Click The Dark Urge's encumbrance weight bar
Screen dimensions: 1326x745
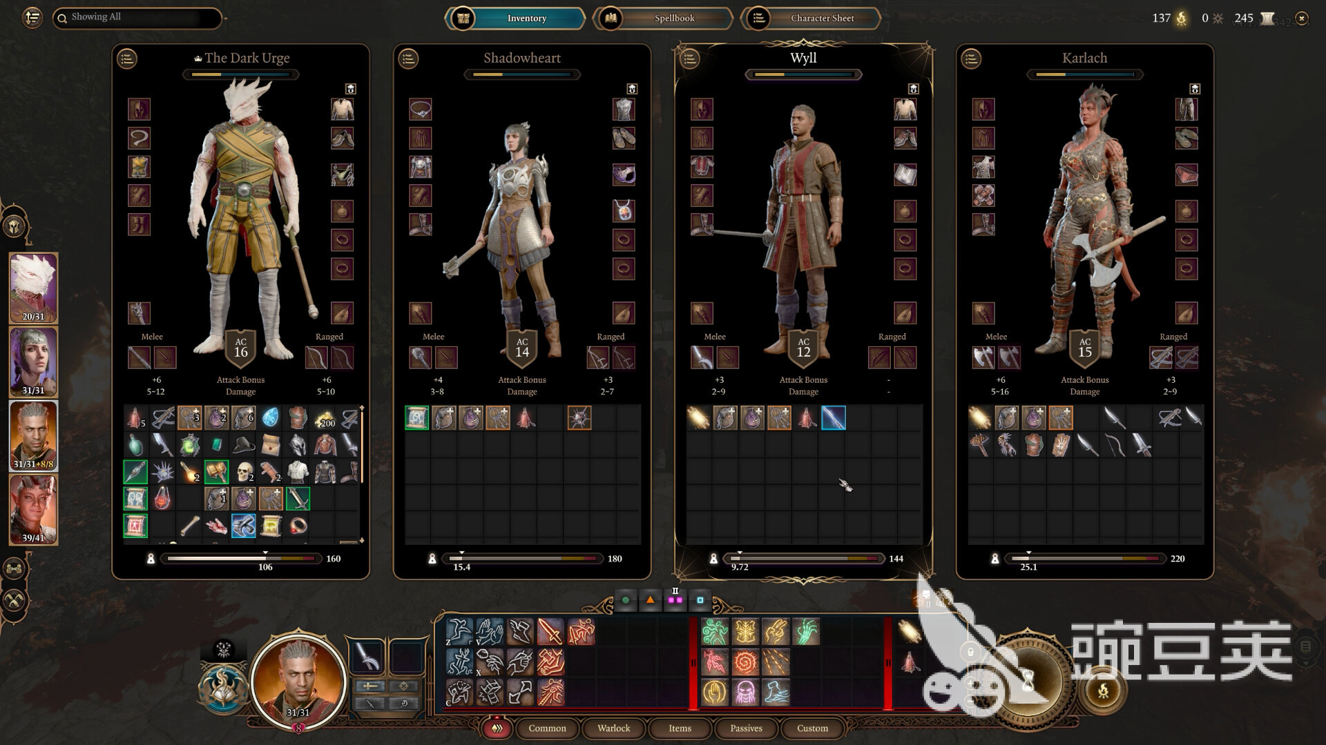click(242, 559)
